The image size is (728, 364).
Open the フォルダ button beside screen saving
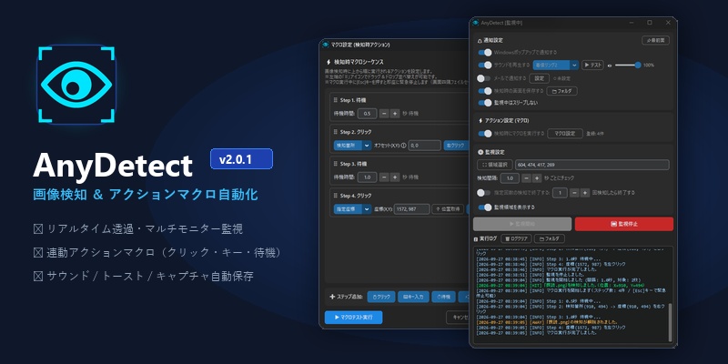pyautogui.click(x=561, y=91)
